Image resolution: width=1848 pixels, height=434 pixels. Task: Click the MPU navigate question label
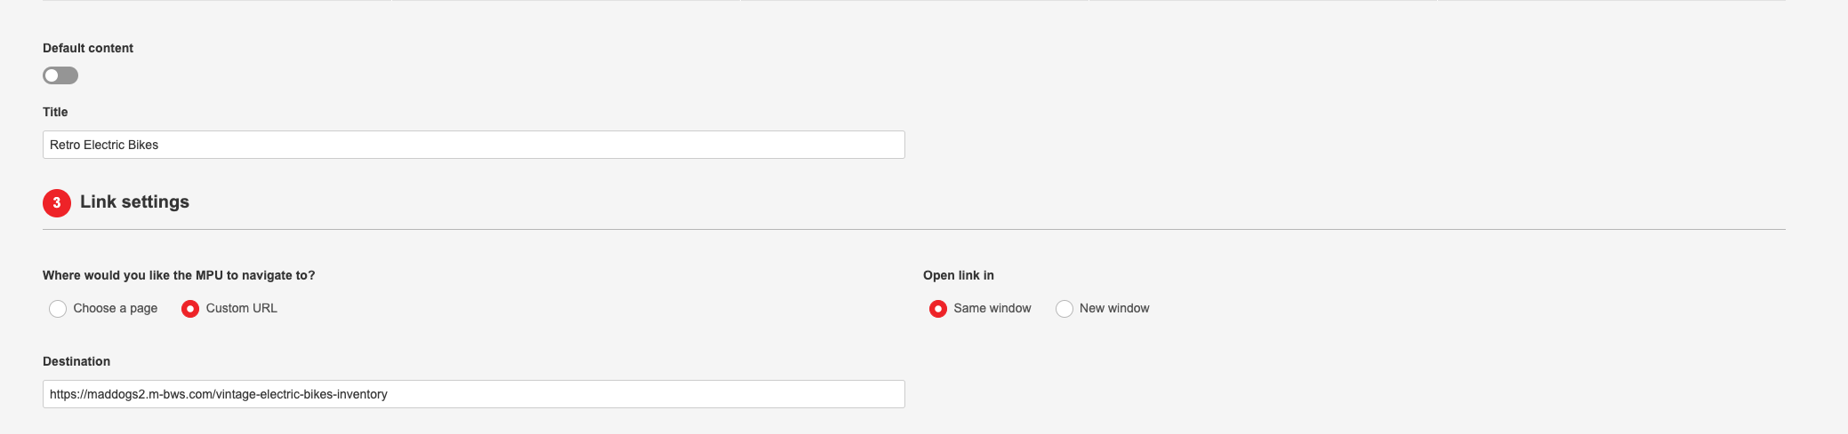click(x=179, y=275)
